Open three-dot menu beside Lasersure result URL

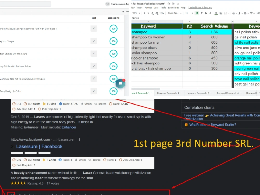tap(79, 139)
